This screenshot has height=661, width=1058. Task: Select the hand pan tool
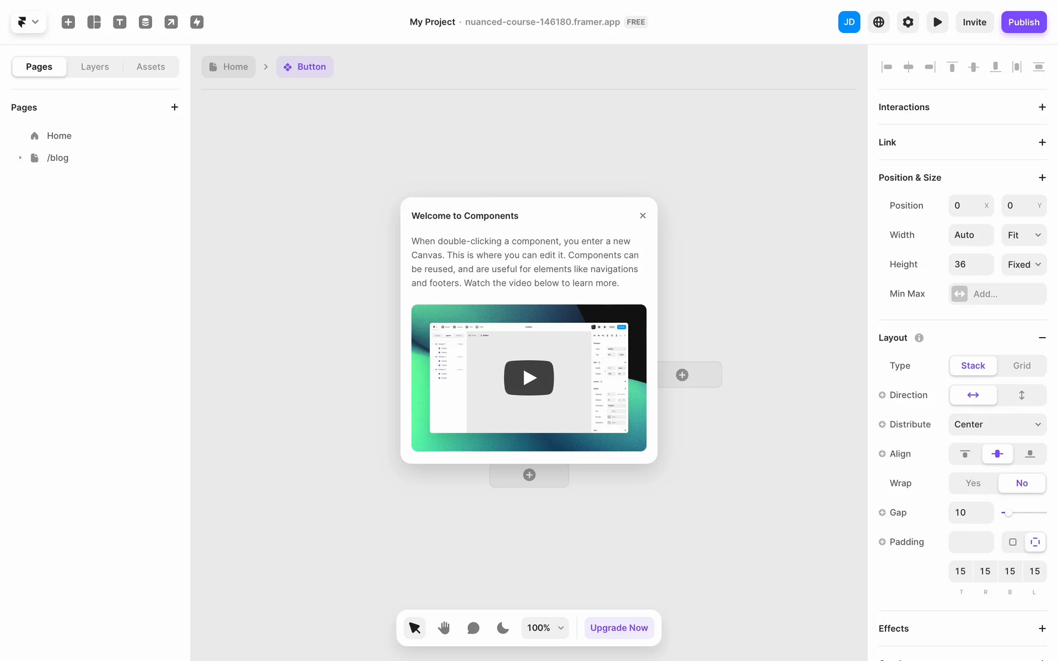tap(444, 628)
